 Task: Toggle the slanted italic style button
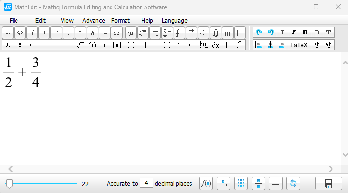pyautogui.click(x=293, y=32)
